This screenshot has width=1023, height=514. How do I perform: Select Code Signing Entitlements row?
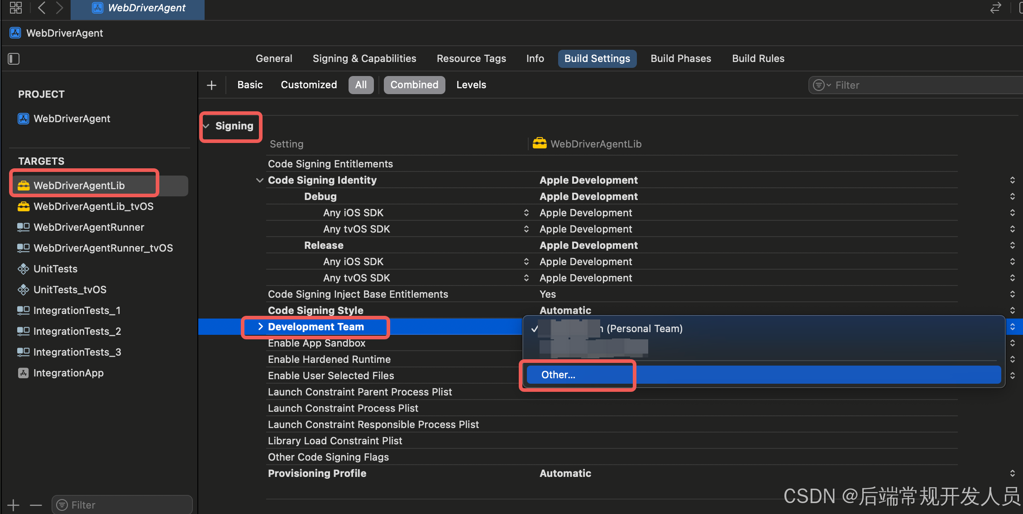point(612,164)
